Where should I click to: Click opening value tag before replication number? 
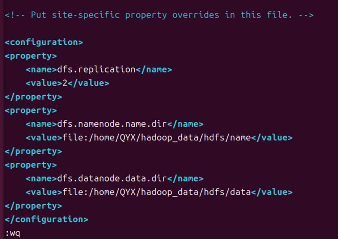[44, 83]
